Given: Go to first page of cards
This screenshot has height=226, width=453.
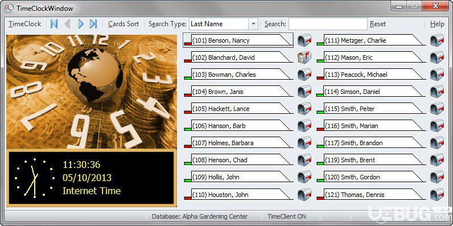Looking at the screenshot, I should pos(54,24).
